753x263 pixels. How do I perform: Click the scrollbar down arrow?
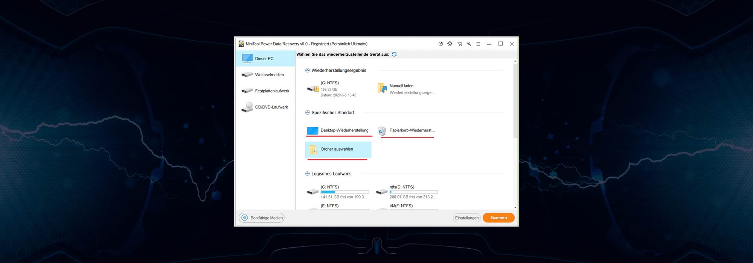pos(515,207)
